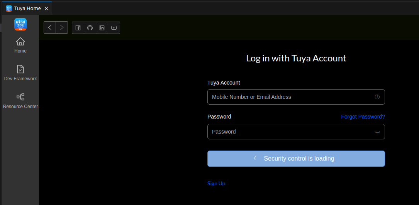
Task: Focus the Password input field
Action: [296, 132]
